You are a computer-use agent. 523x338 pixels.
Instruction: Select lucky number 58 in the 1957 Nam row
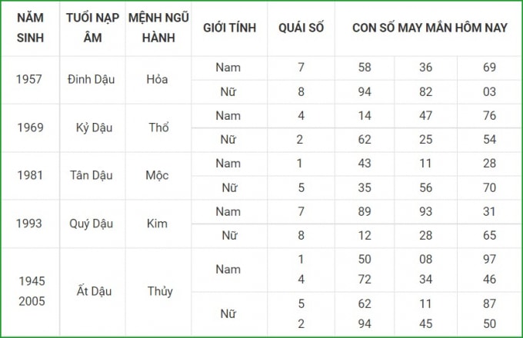[365, 68]
